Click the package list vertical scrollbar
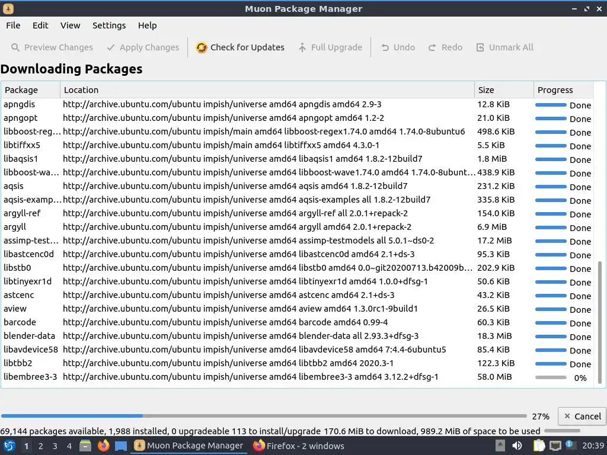The image size is (607, 455). click(600, 322)
